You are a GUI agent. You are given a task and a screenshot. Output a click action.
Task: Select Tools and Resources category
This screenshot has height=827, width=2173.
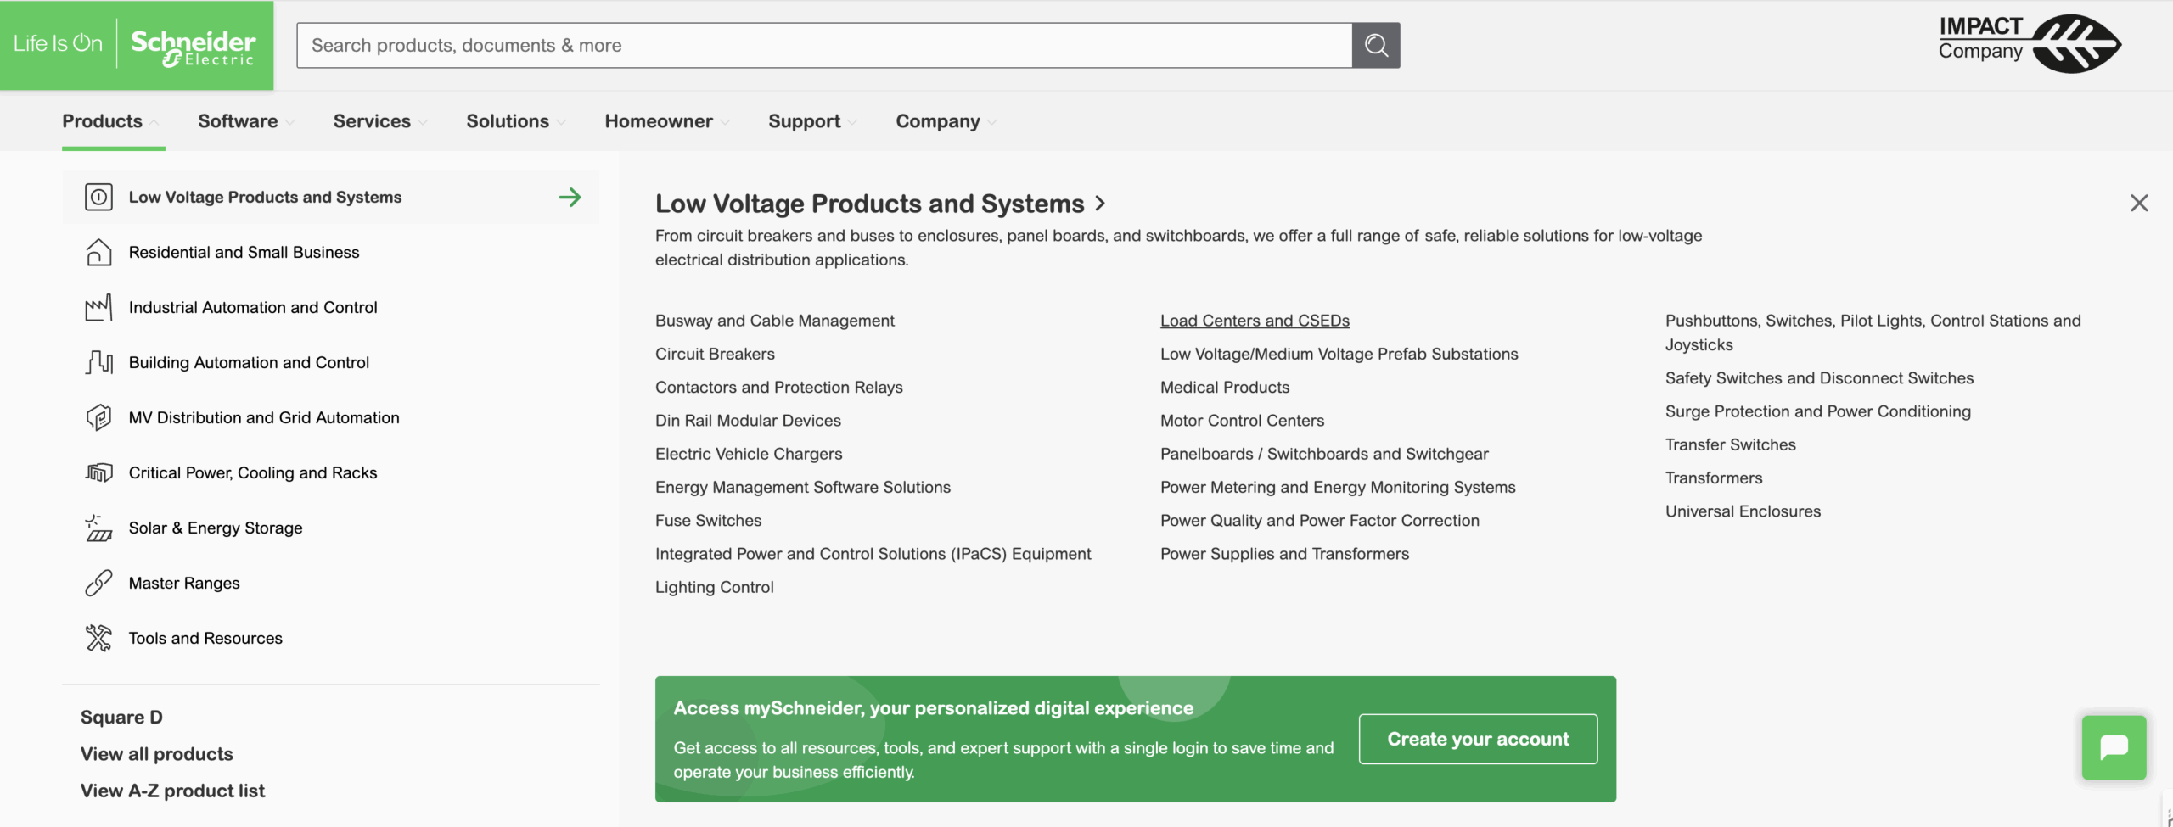coord(330,638)
